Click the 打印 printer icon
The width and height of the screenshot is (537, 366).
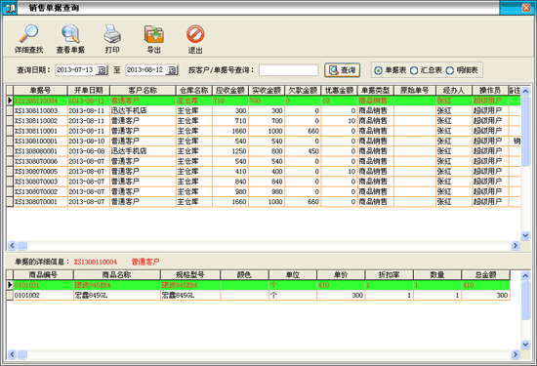pyautogui.click(x=112, y=39)
